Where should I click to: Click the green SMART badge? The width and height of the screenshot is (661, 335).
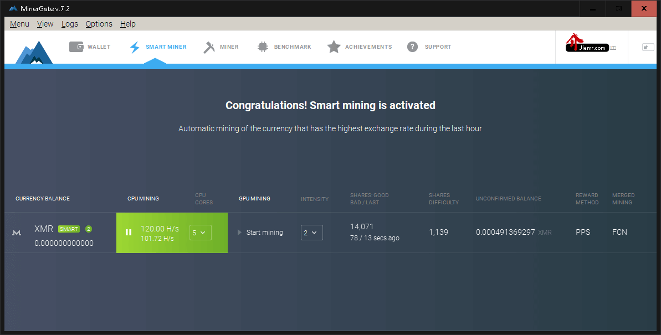coord(69,229)
